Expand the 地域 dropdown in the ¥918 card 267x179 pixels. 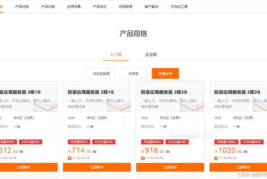(x=180, y=118)
